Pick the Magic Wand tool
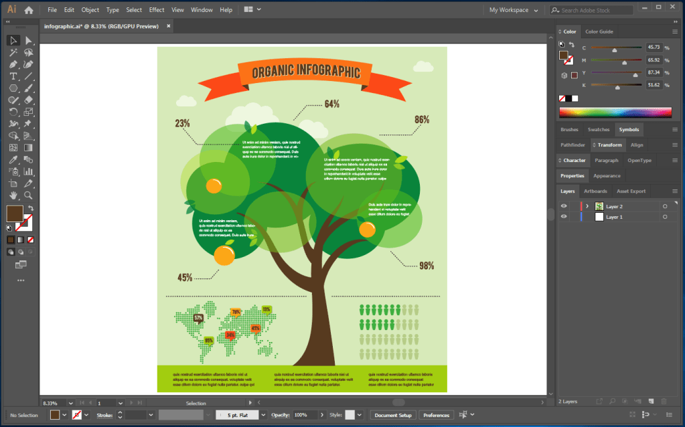The height and width of the screenshot is (427, 685). pyautogui.click(x=13, y=52)
